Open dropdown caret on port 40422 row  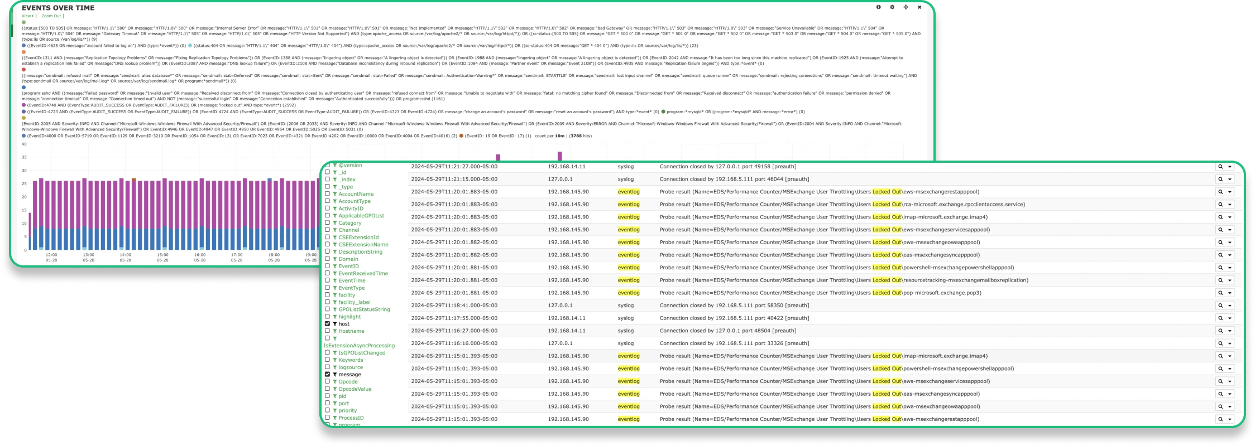point(1229,318)
